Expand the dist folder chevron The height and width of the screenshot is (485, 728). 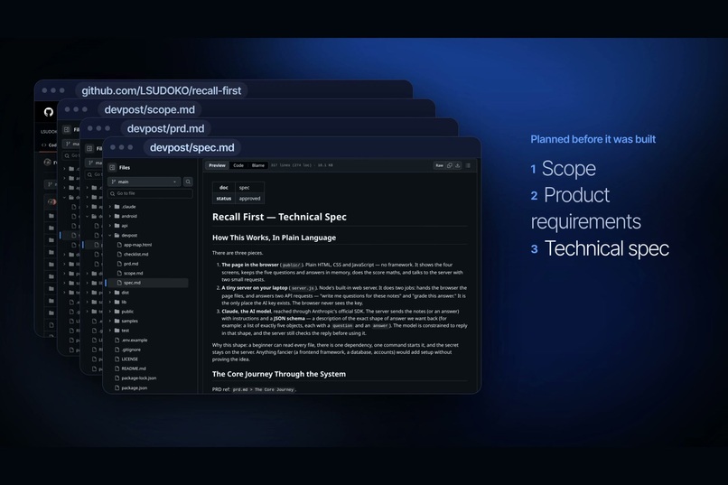pos(110,293)
